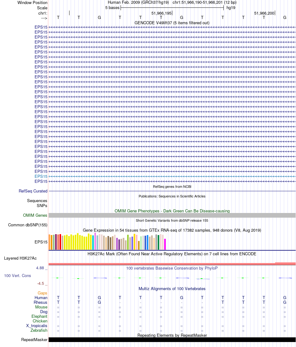Screen dimensions: 296x347
Task: Select the Chicken alignment row label
Action: [40, 321]
